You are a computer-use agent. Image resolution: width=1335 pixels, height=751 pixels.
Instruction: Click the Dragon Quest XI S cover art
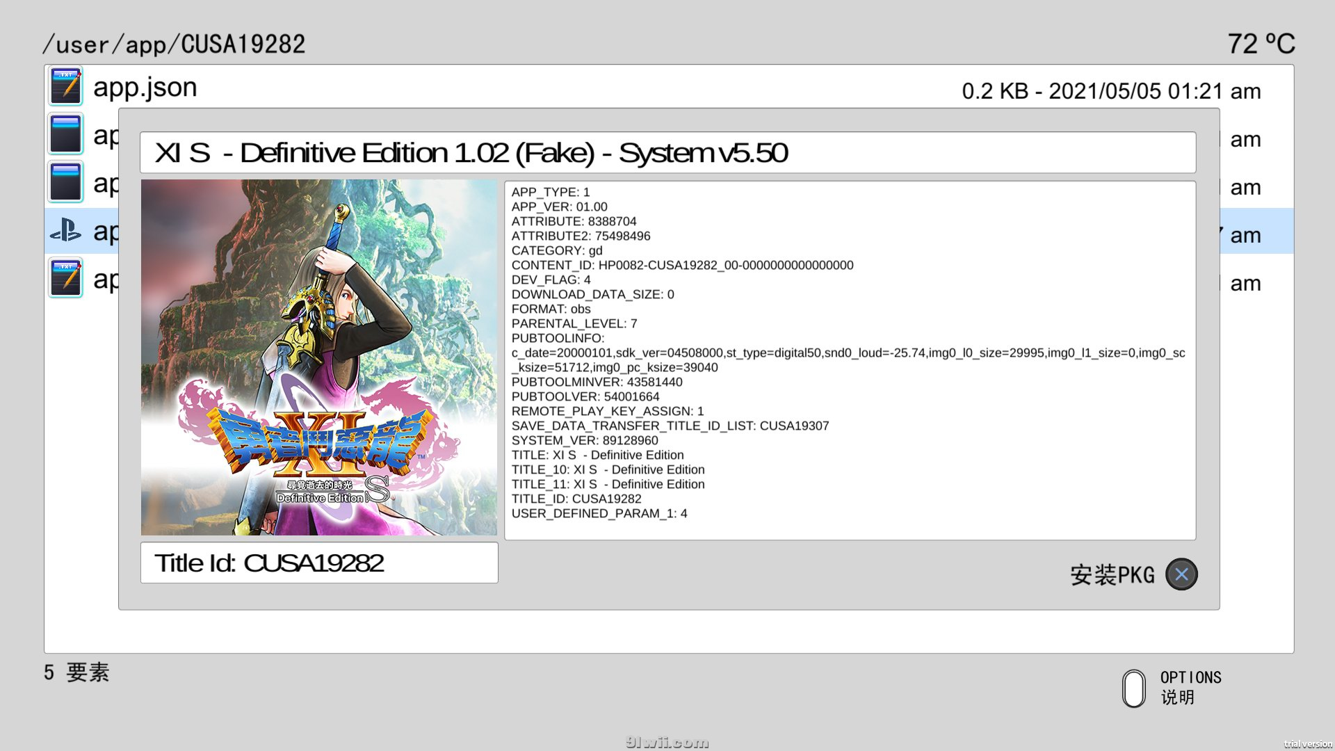point(319,357)
